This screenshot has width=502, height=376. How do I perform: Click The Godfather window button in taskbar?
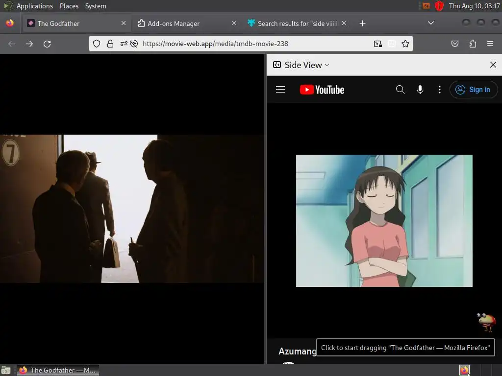(x=58, y=370)
